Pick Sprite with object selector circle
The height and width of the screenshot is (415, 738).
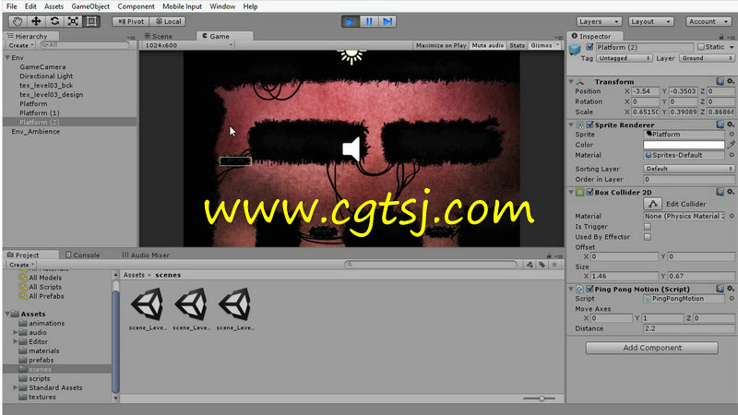click(x=732, y=135)
